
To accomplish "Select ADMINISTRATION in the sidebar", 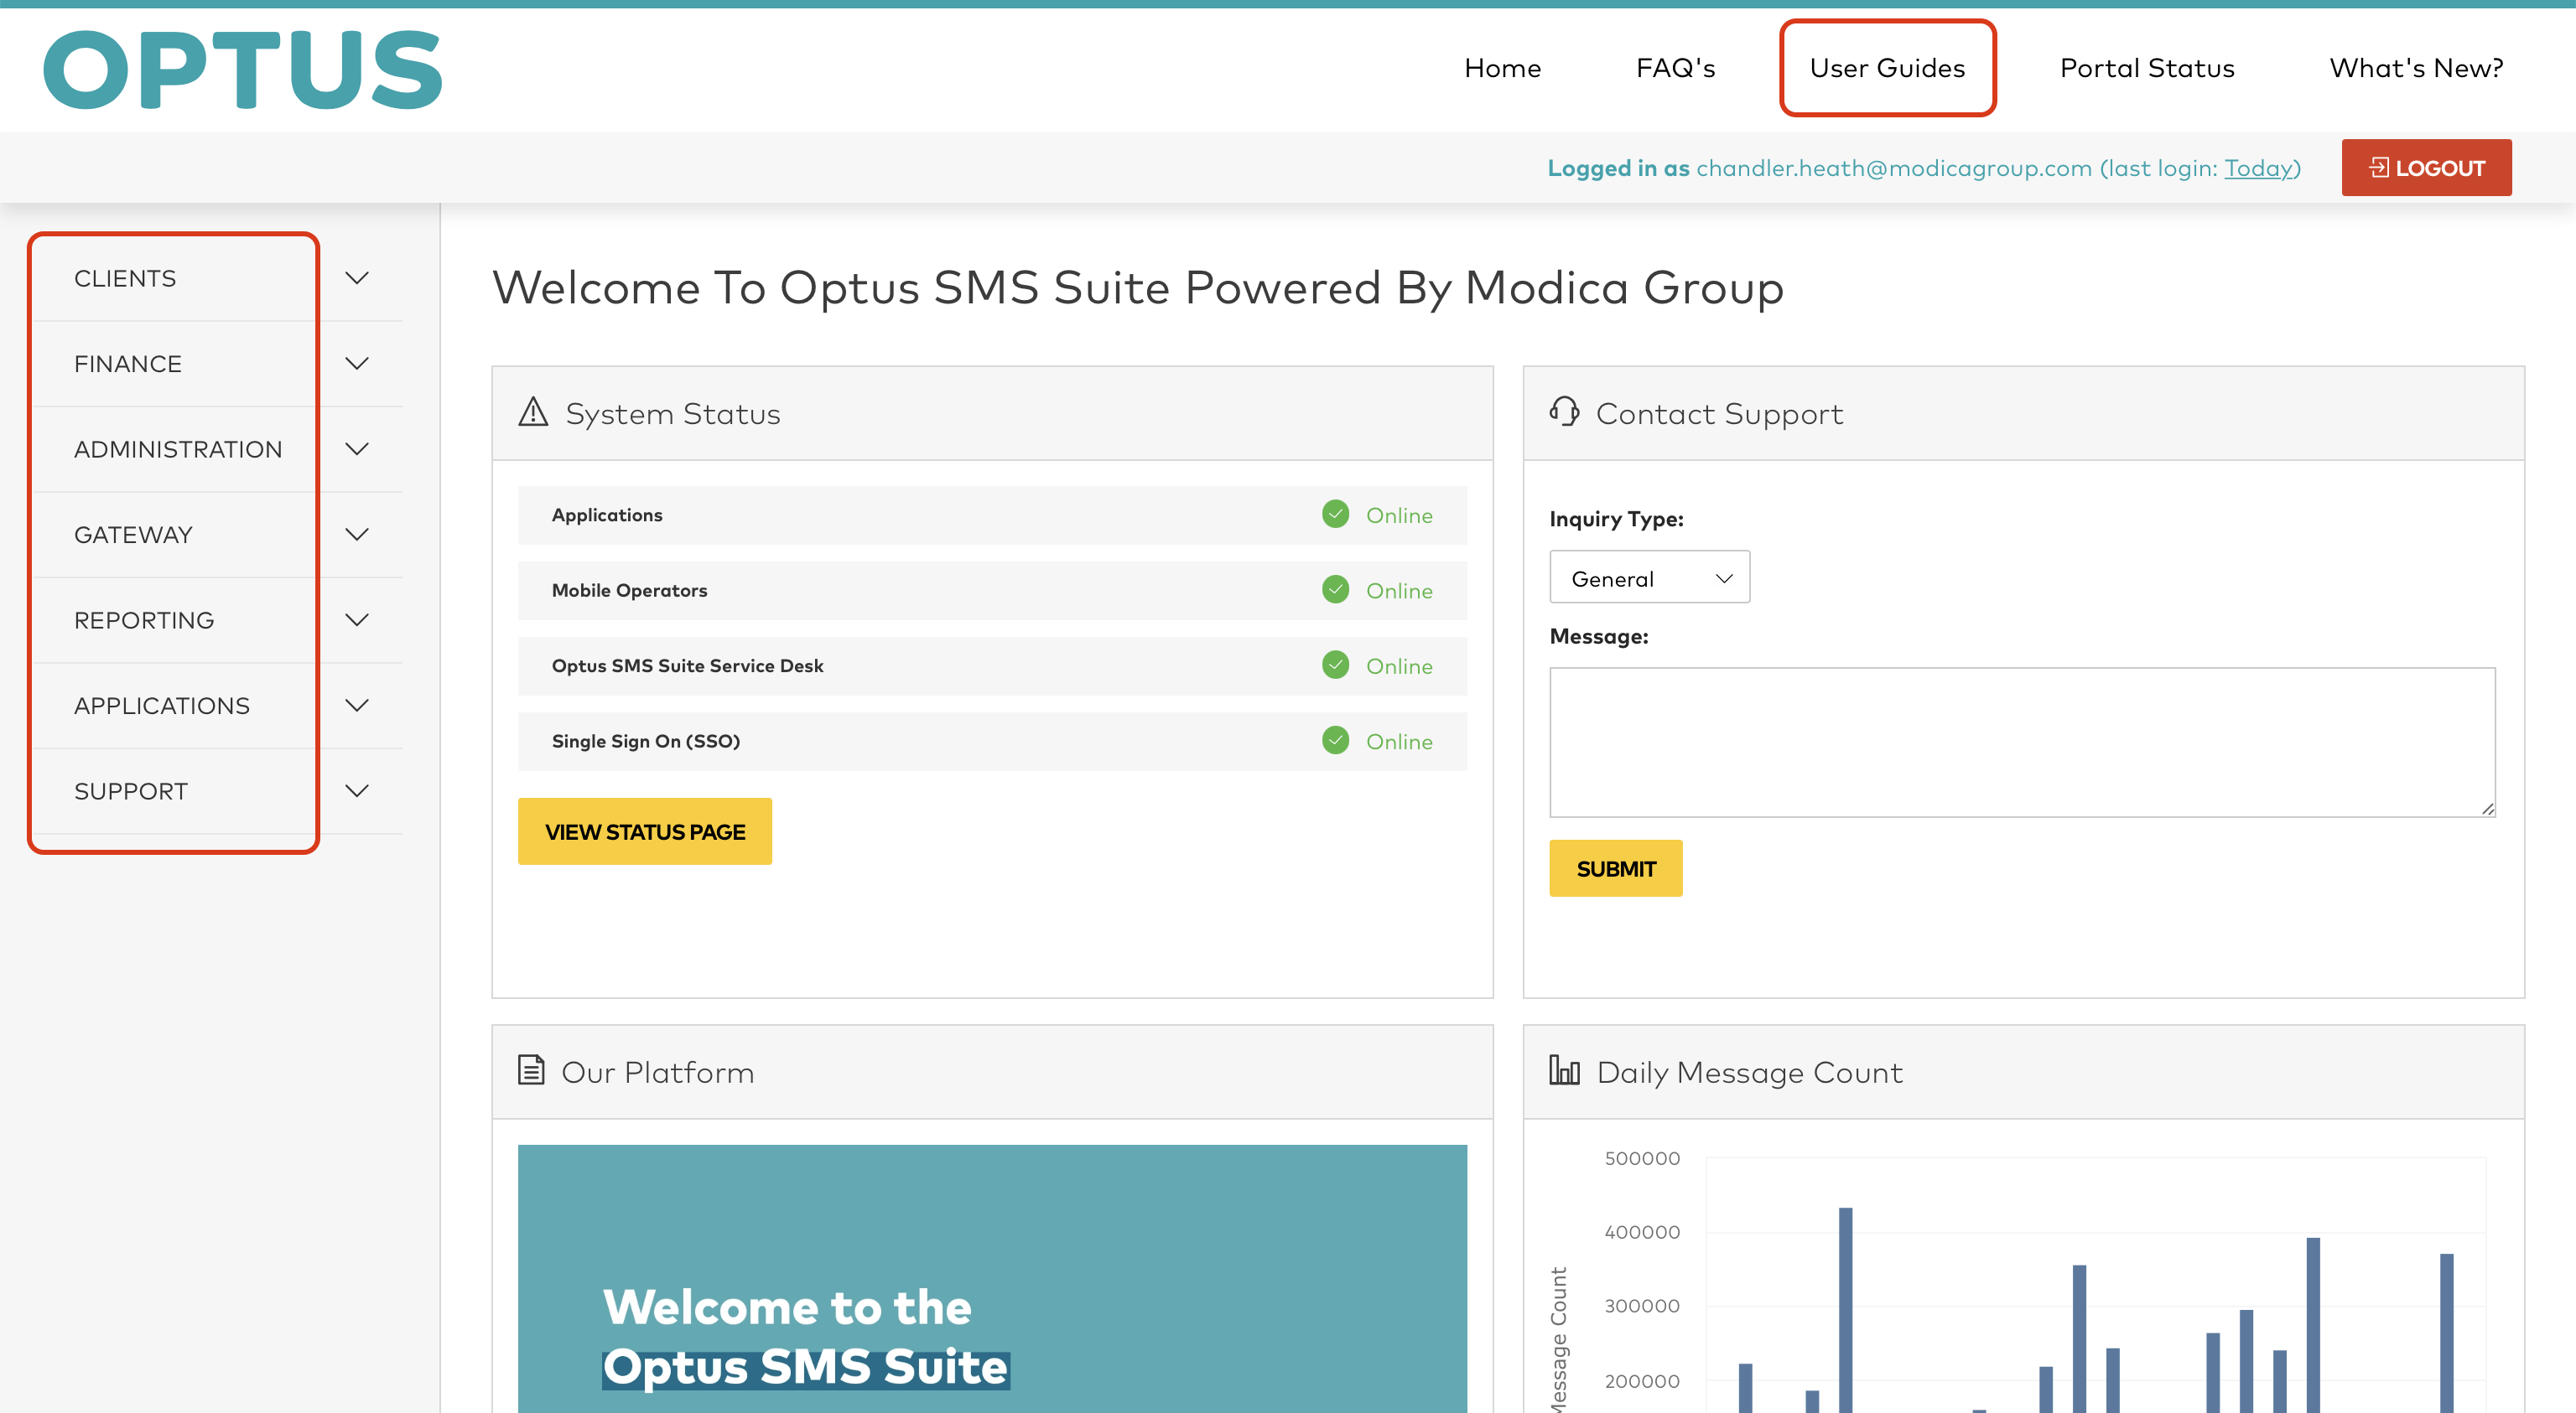I will pyautogui.click(x=178, y=448).
